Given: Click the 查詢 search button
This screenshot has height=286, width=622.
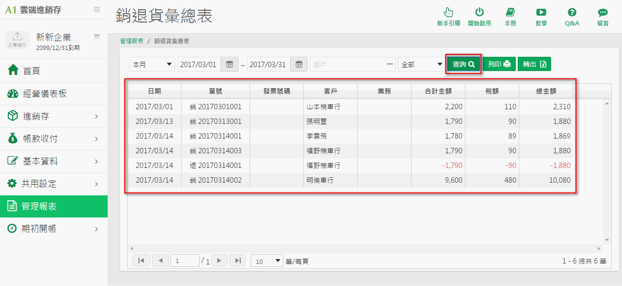Looking at the screenshot, I should pyautogui.click(x=463, y=64).
